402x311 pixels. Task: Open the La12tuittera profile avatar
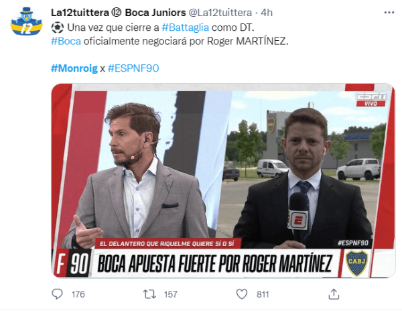(26, 21)
